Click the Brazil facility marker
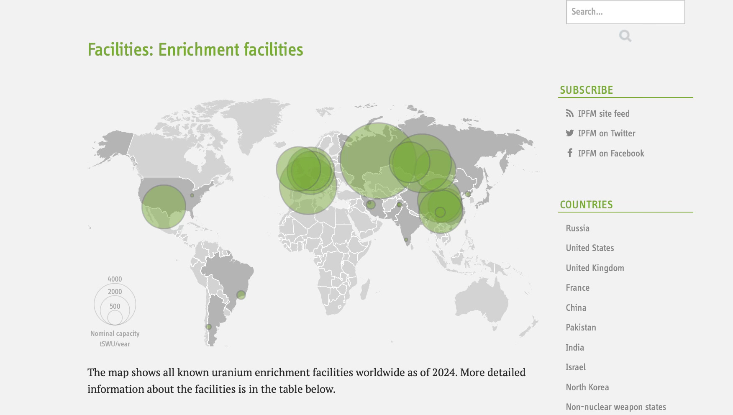Image resolution: width=733 pixels, height=415 pixels. tap(241, 295)
